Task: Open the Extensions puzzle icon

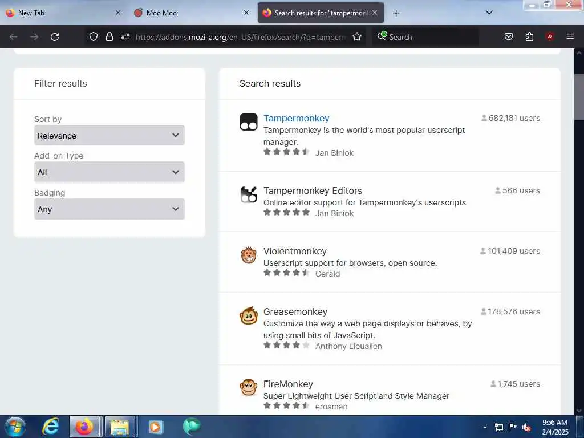Action: click(x=529, y=36)
